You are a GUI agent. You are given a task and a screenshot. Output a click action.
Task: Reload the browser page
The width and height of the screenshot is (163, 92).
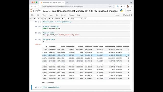(x=38, y=6)
